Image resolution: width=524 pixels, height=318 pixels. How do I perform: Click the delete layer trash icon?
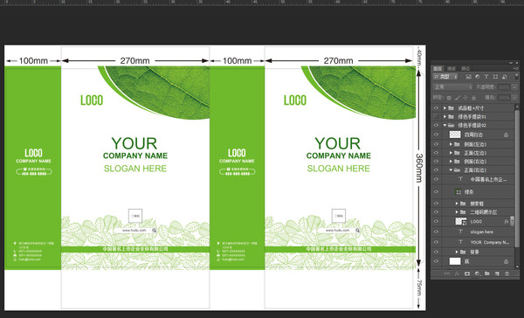(x=507, y=273)
